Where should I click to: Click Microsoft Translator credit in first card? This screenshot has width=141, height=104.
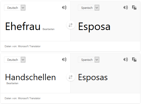[29, 46]
